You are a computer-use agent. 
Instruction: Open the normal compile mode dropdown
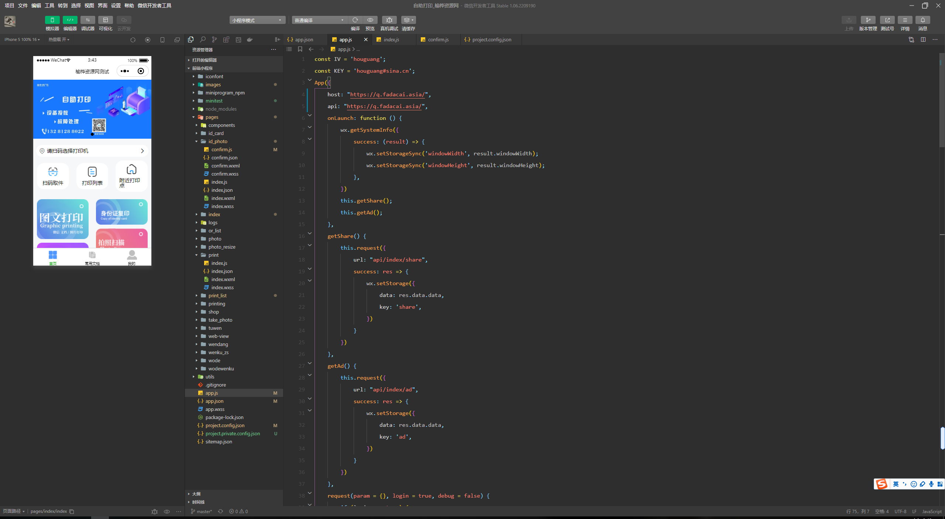coord(320,20)
